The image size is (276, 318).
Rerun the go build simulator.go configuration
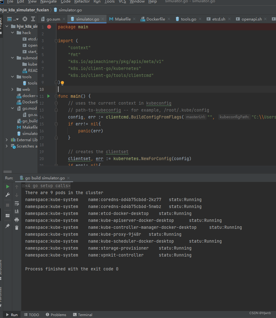coord(8,186)
